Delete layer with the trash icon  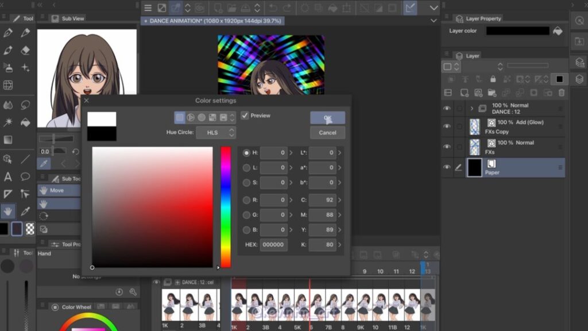click(562, 93)
